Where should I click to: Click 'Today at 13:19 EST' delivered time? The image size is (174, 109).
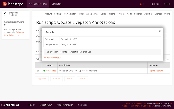point(69,39)
